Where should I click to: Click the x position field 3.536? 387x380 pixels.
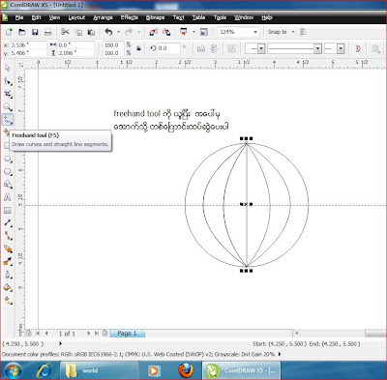pos(28,44)
